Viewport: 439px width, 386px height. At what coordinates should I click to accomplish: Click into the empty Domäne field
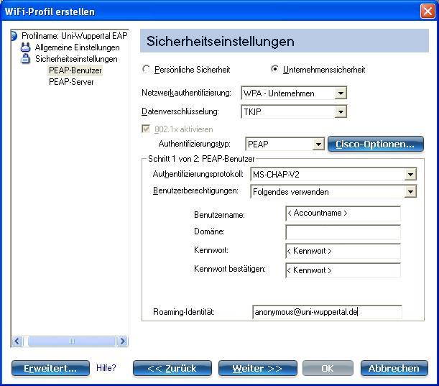pos(343,232)
